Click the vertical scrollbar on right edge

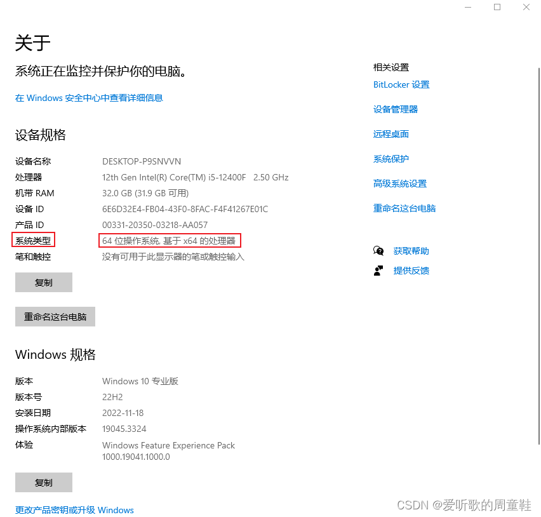(539, 255)
